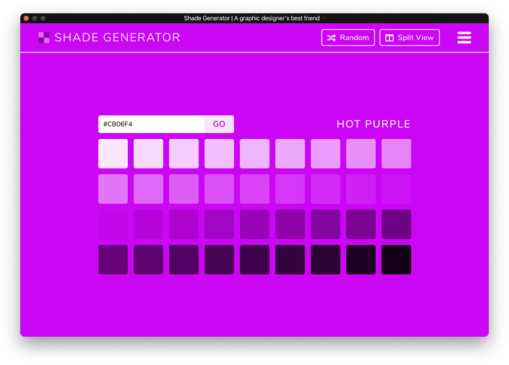The height and width of the screenshot is (365, 509).
Task: Open Split View
Action: pos(409,37)
